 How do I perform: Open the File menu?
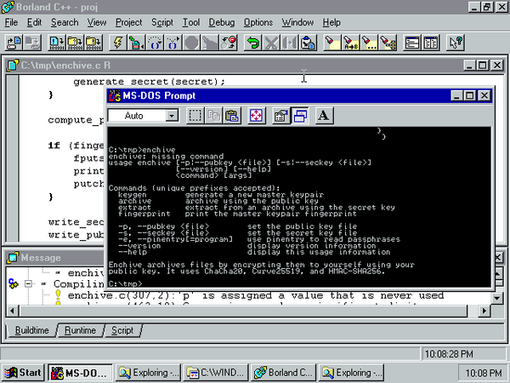[11, 22]
